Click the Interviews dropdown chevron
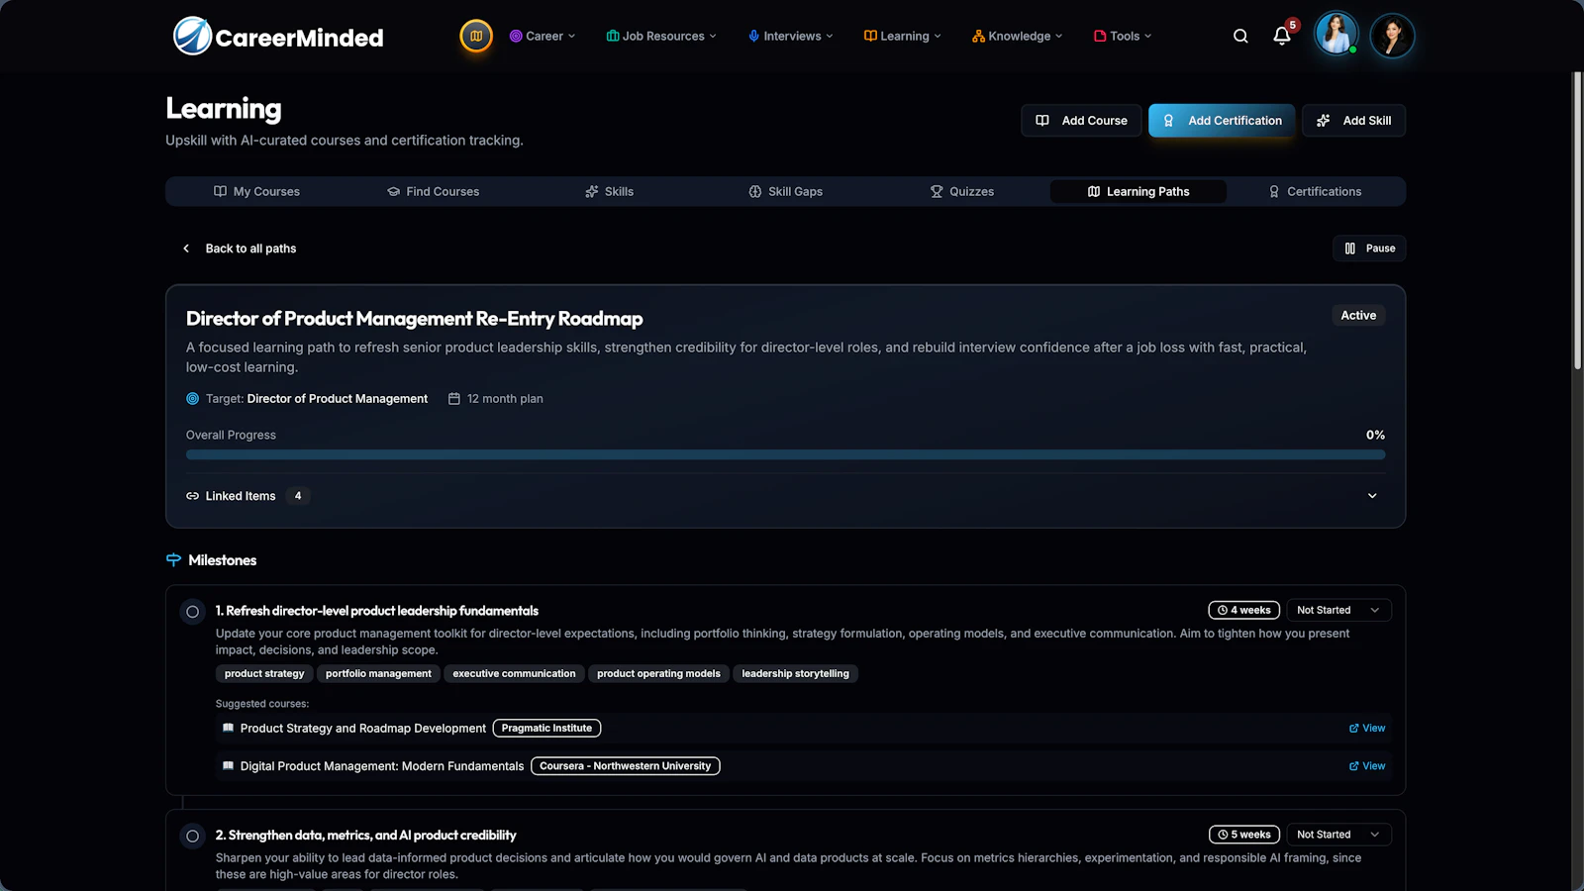Screen dimensions: 1584x891 pos(829,36)
